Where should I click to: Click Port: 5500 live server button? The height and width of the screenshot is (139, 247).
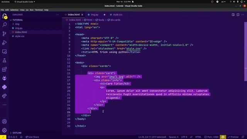coord(211,137)
